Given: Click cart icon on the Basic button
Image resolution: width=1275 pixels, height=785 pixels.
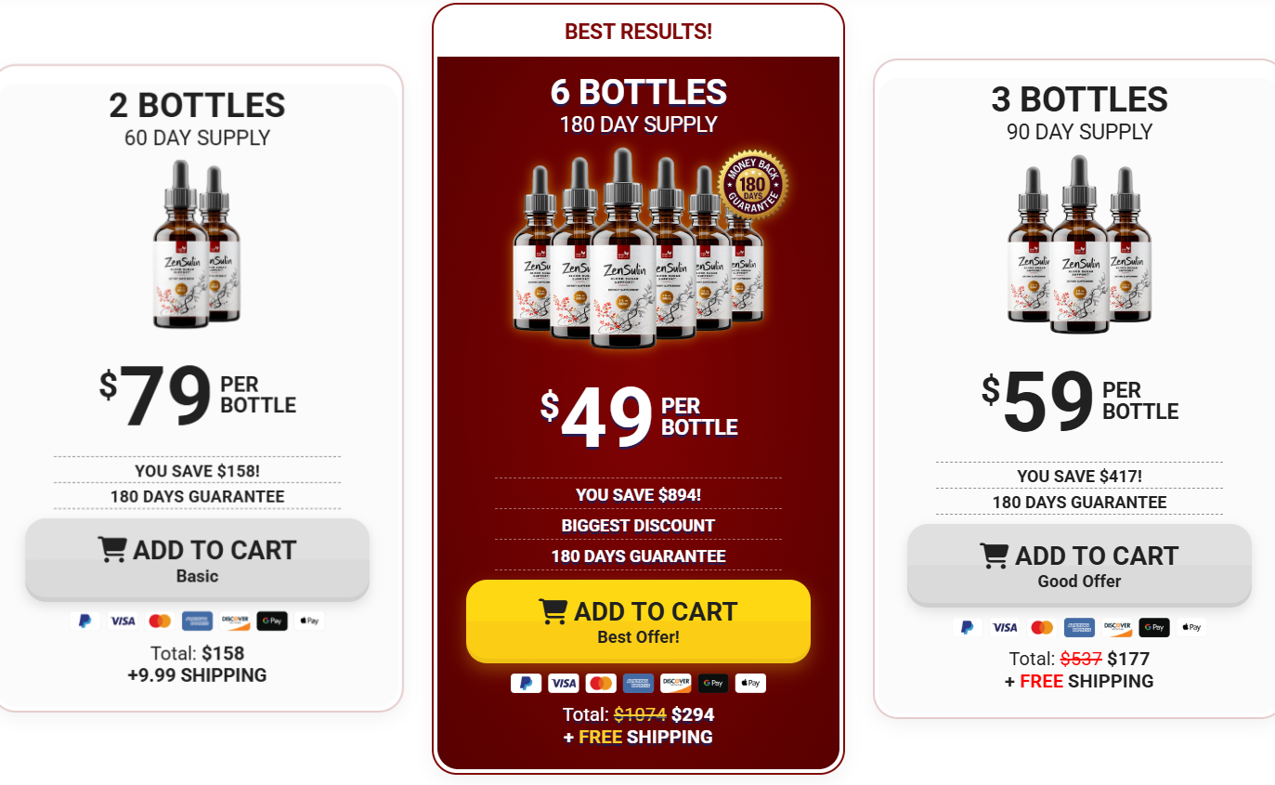Looking at the screenshot, I should pyautogui.click(x=112, y=550).
